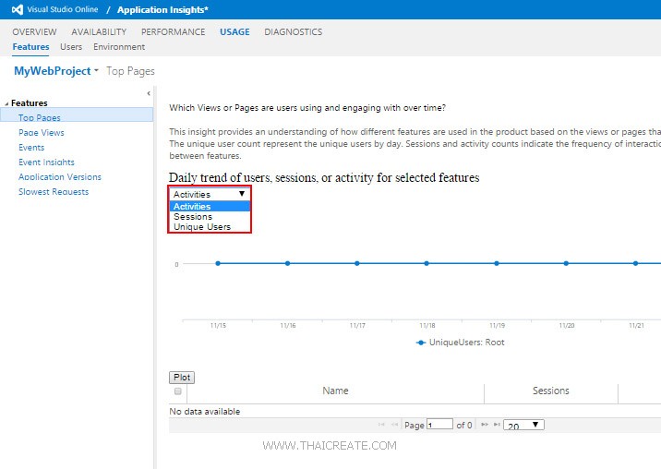Click the Plot button
This screenshot has width=661, height=469.
pos(182,377)
